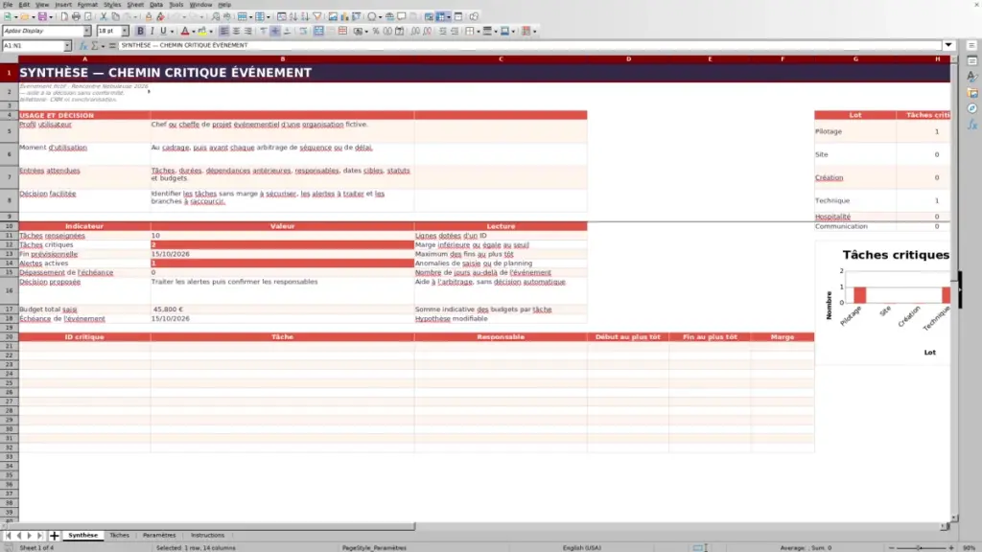Open the font size dropdown
The width and height of the screenshot is (982, 552).
(125, 31)
